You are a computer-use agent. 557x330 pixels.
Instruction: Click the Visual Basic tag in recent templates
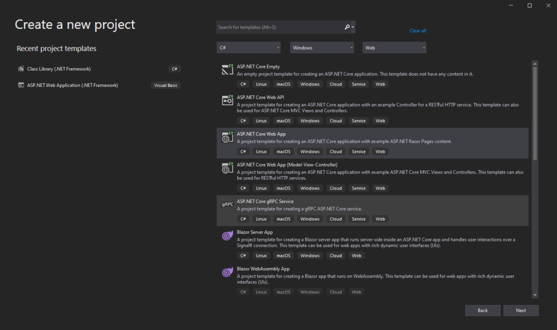[x=165, y=85]
